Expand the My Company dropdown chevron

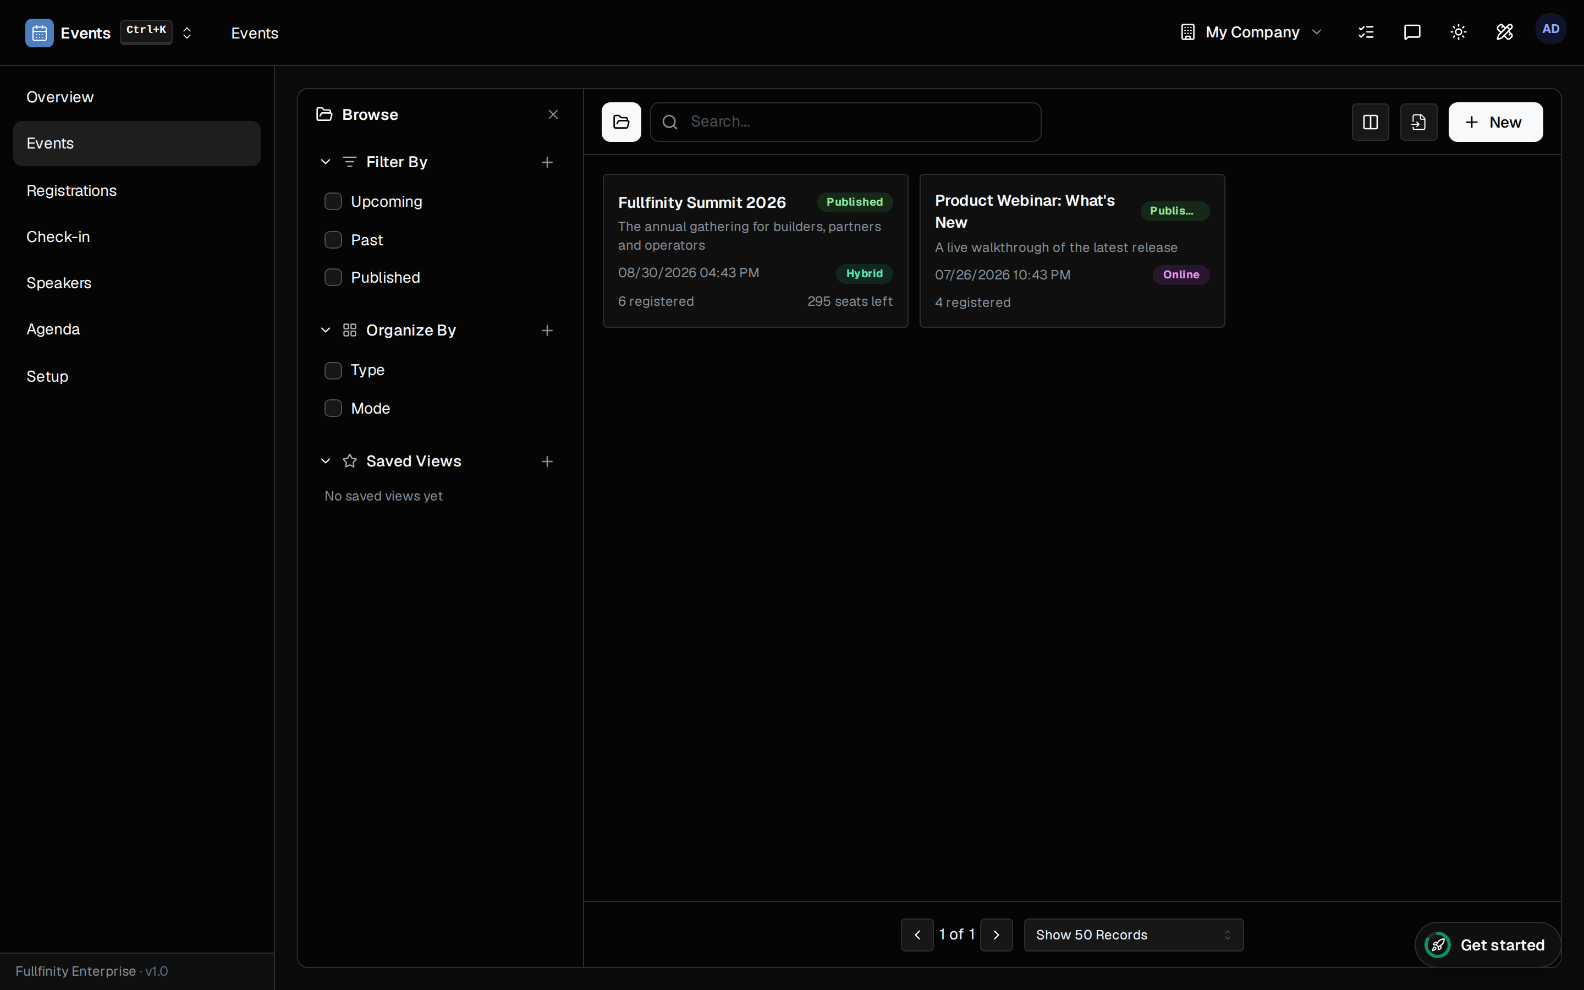(1317, 32)
